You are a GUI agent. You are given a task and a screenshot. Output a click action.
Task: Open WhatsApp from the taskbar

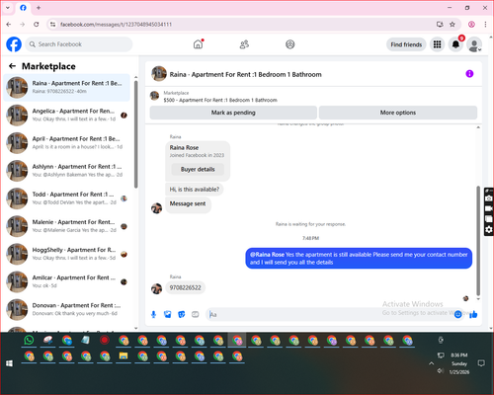(x=29, y=340)
